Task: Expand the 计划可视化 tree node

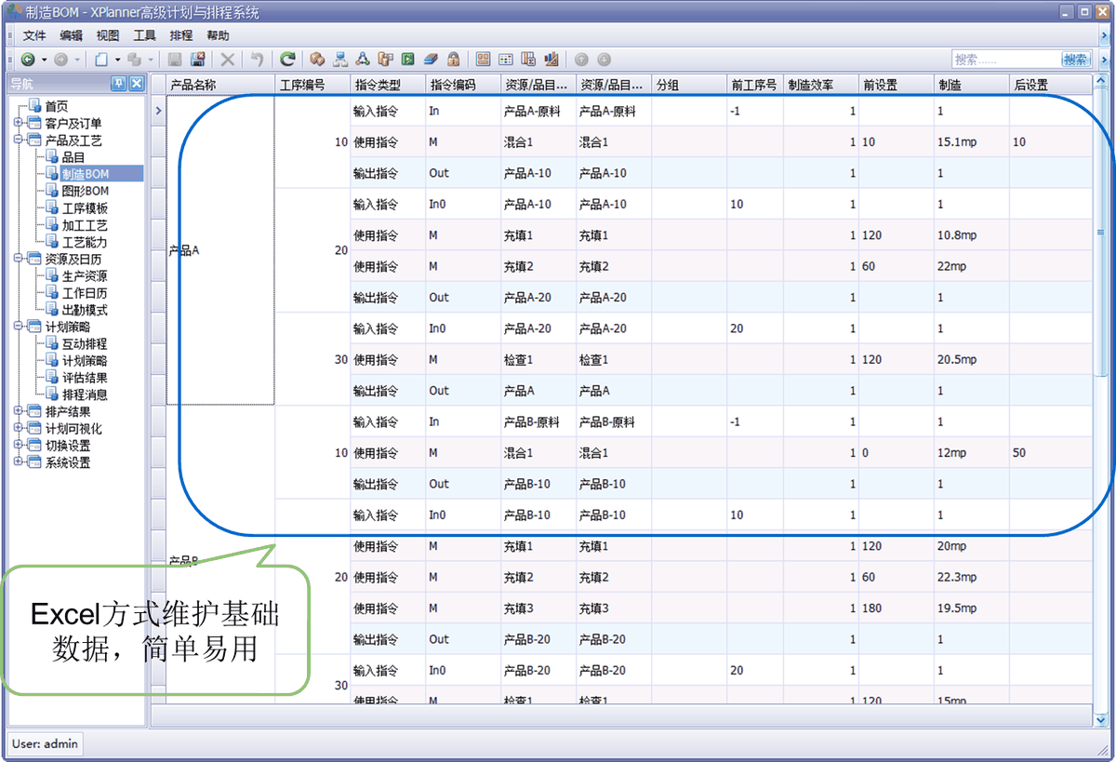Action: pos(19,429)
